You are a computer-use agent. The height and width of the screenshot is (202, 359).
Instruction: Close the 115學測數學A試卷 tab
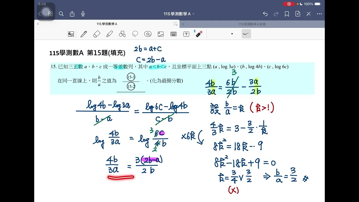(x=183, y=24)
